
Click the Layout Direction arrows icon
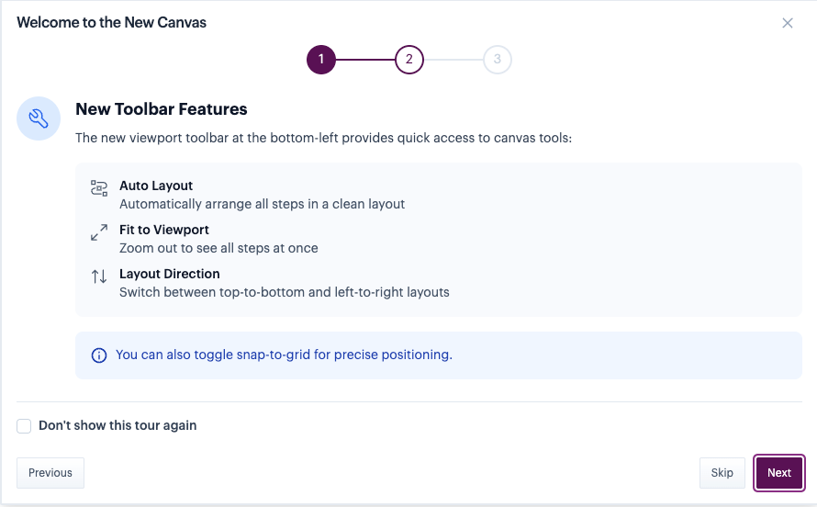click(99, 276)
